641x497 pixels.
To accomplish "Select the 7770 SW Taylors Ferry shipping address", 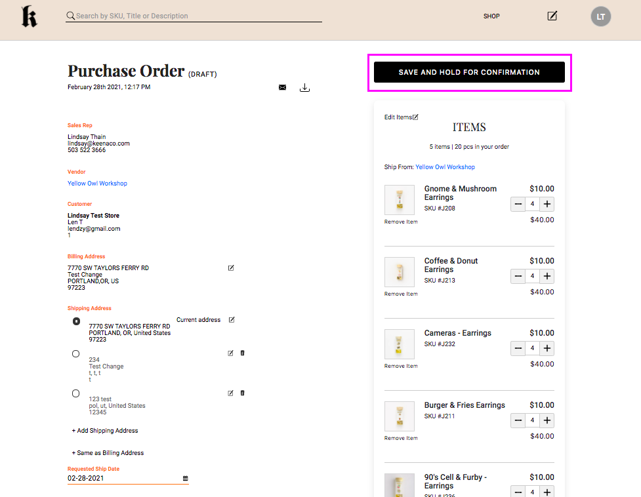I will point(76,321).
